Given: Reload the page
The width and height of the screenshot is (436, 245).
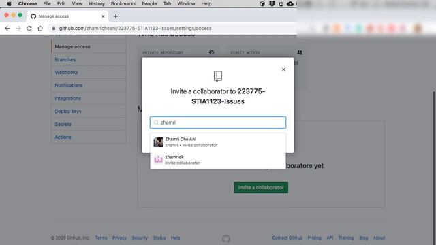Looking at the screenshot, I should tap(29, 29).
